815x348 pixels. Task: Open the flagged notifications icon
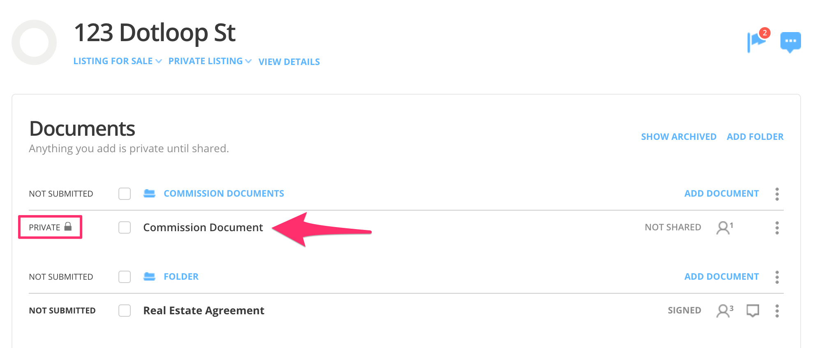coord(757,41)
